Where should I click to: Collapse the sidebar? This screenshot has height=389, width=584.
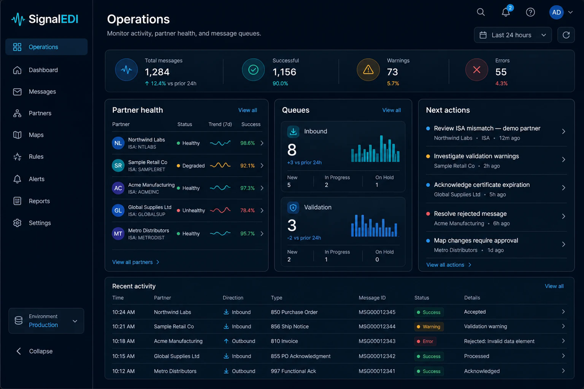point(34,352)
